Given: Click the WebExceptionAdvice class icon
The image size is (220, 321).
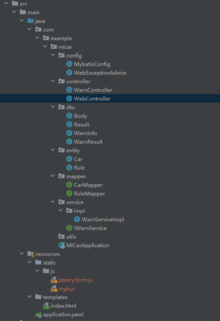Looking at the screenshot, I should click(69, 72).
